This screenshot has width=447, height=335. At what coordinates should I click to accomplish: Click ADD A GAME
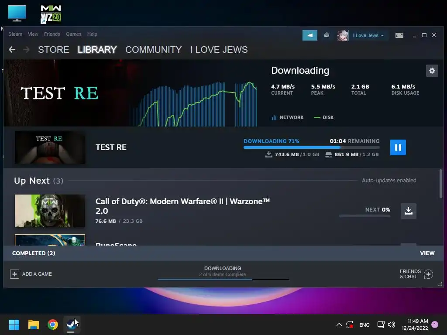click(x=37, y=274)
